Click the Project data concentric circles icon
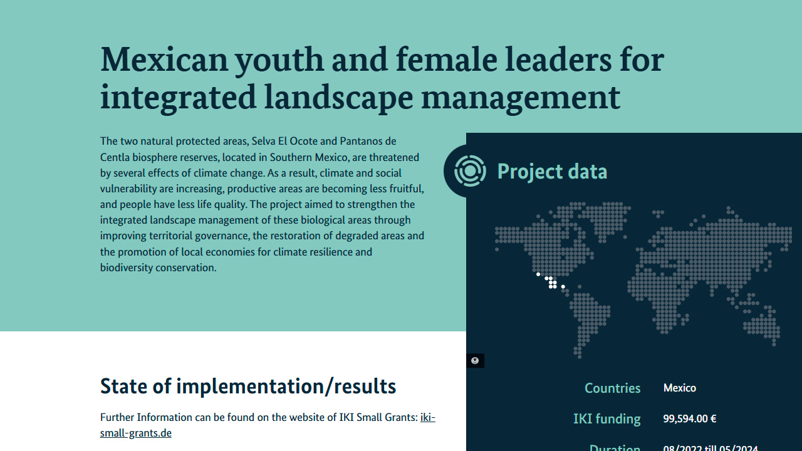 tap(470, 171)
